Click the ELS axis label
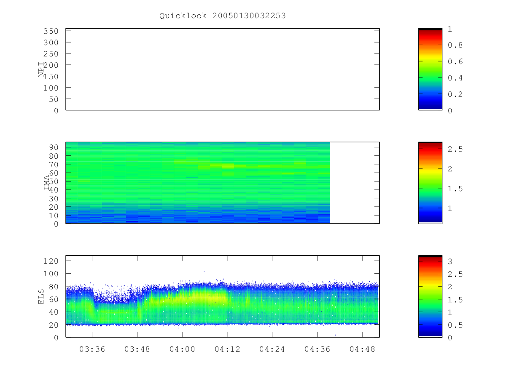The height and width of the screenshot is (379, 506). point(41,296)
